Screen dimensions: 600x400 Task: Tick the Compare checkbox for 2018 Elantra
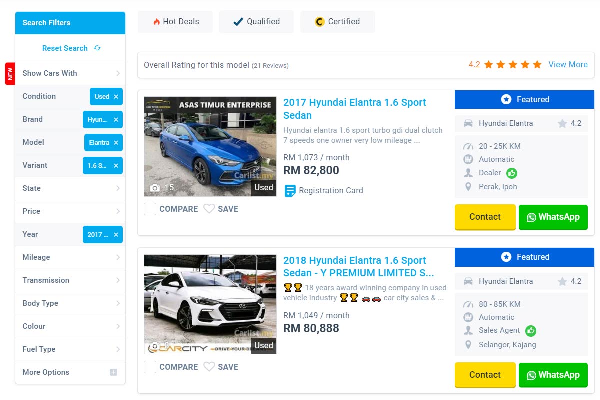point(150,367)
